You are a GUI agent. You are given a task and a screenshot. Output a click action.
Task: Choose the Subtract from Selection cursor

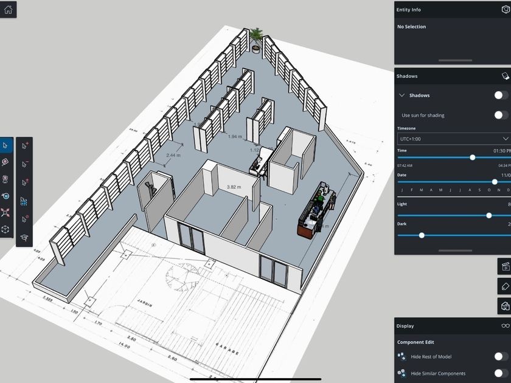(x=24, y=164)
